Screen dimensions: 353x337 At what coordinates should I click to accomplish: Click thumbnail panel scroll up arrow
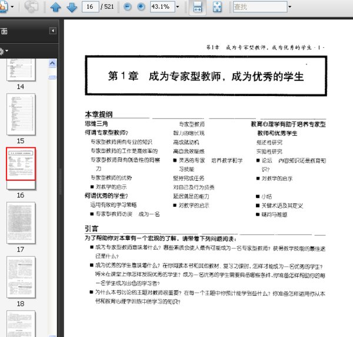tap(52, 63)
